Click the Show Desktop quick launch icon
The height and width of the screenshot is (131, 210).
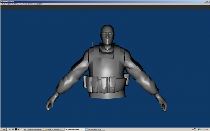10,129
